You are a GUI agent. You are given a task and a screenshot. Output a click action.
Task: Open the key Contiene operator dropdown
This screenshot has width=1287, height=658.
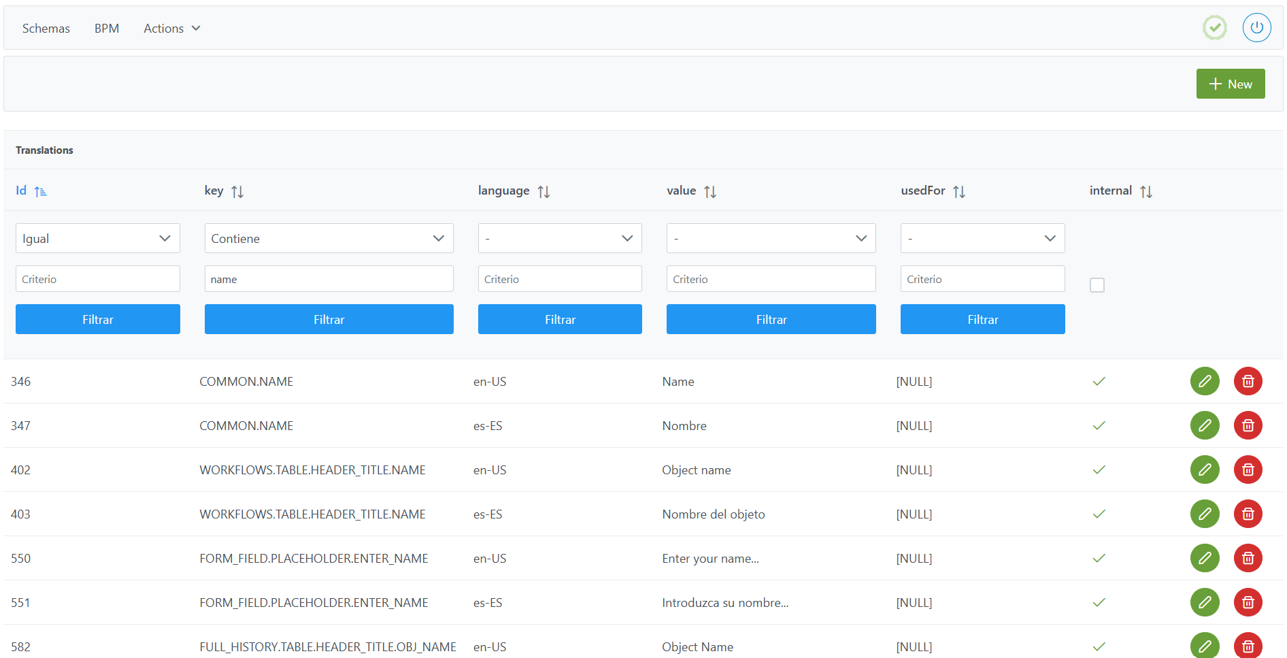click(x=329, y=238)
